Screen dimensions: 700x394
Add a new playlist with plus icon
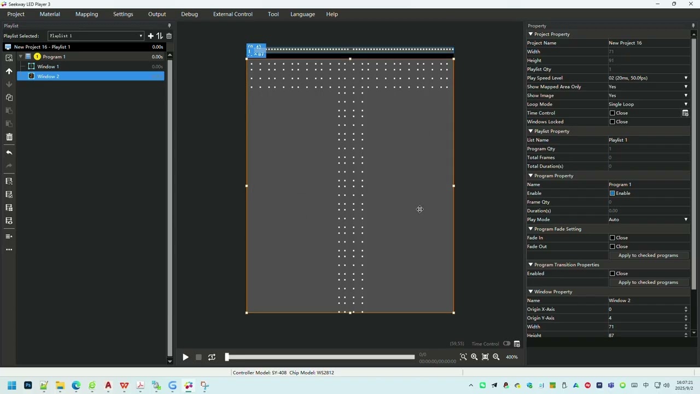(x=150, y=36)
